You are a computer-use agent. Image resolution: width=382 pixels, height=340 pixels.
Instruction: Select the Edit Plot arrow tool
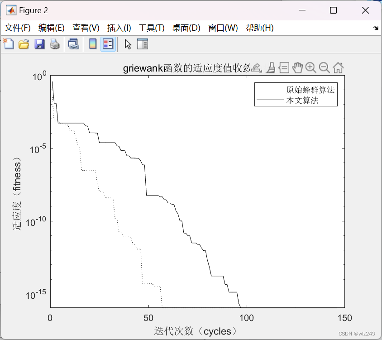(x=128, y=44)
